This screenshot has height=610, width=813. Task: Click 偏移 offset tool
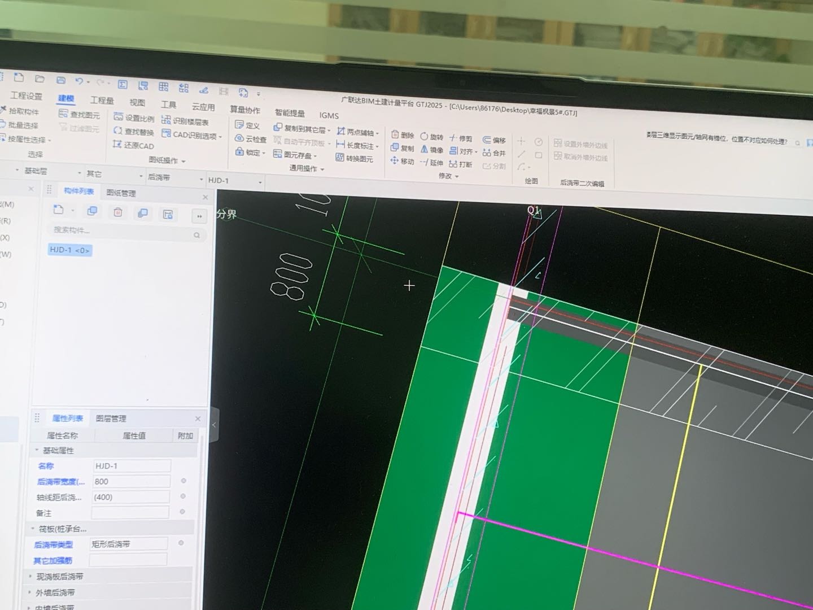(x=495, y=140)
